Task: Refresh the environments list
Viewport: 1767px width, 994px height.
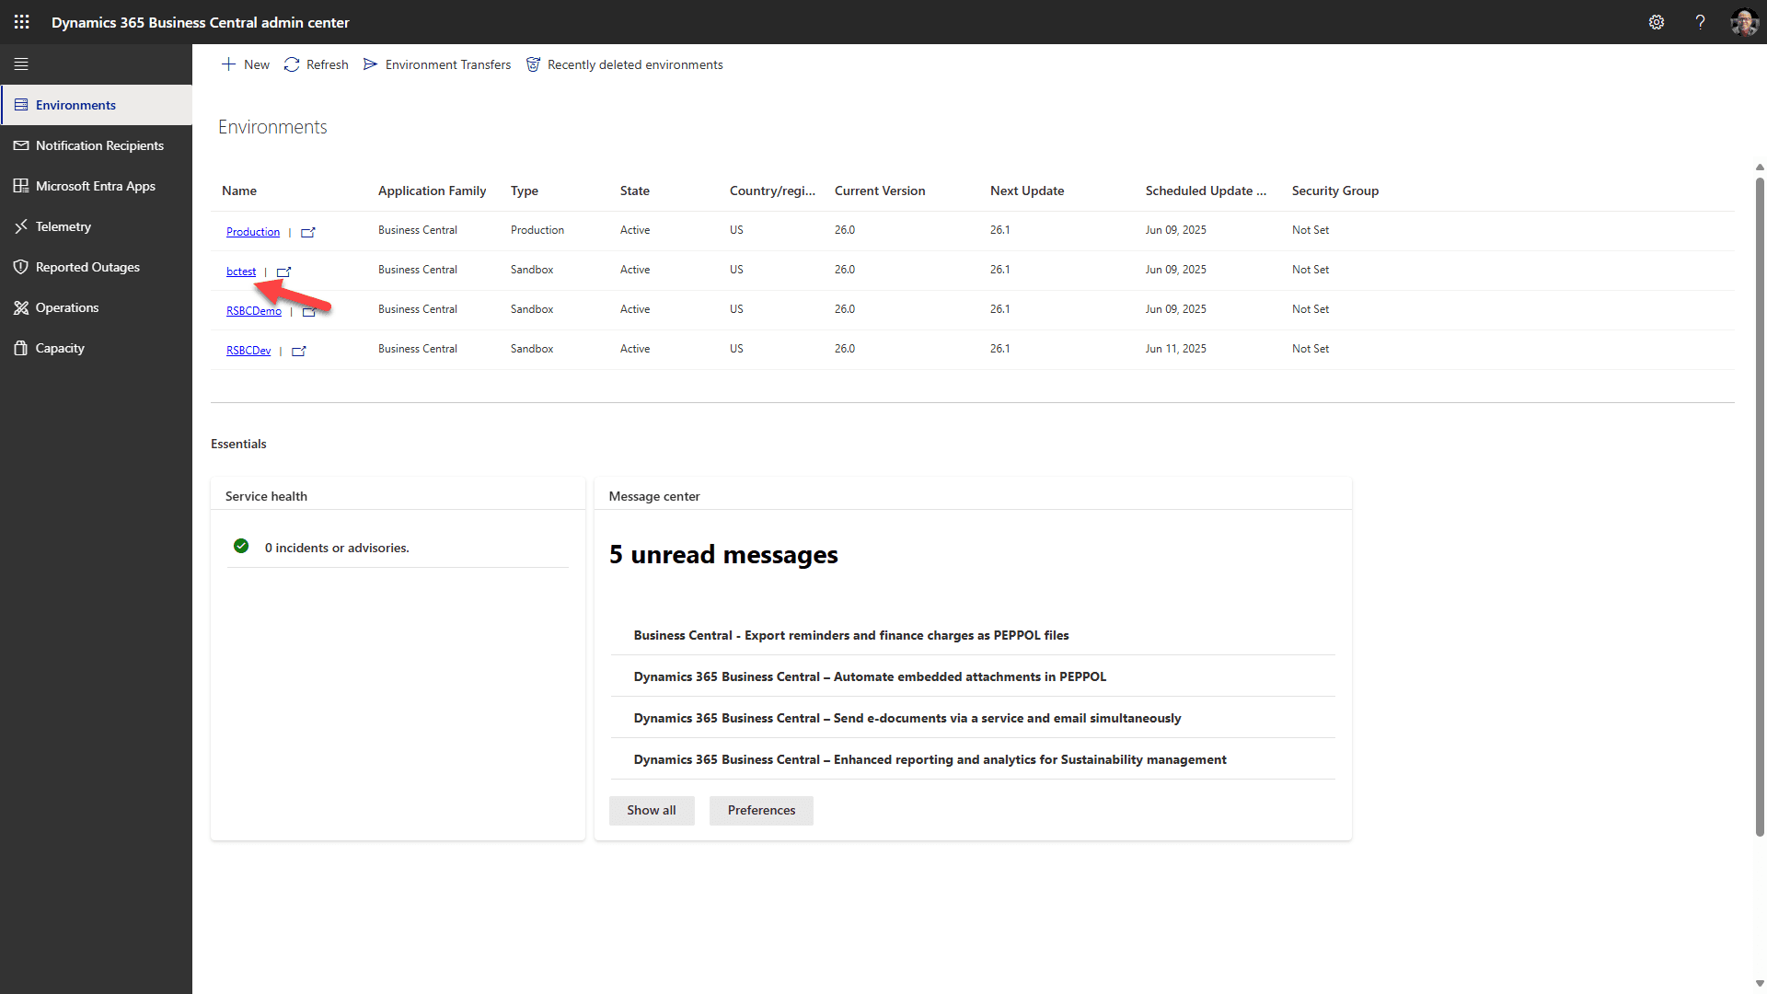Action: click(x=316, y=64)
